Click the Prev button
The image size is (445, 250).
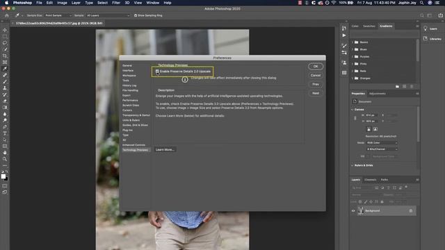316,84
